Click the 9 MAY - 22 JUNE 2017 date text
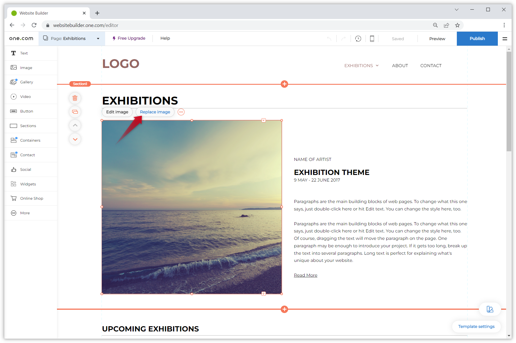The image size is (516, 343). (317, 180)
